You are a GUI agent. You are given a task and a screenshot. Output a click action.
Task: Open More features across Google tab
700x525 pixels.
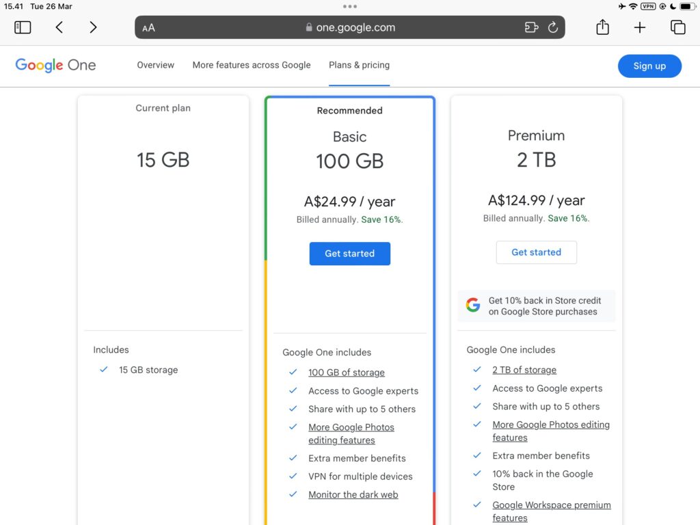[252, 65]
